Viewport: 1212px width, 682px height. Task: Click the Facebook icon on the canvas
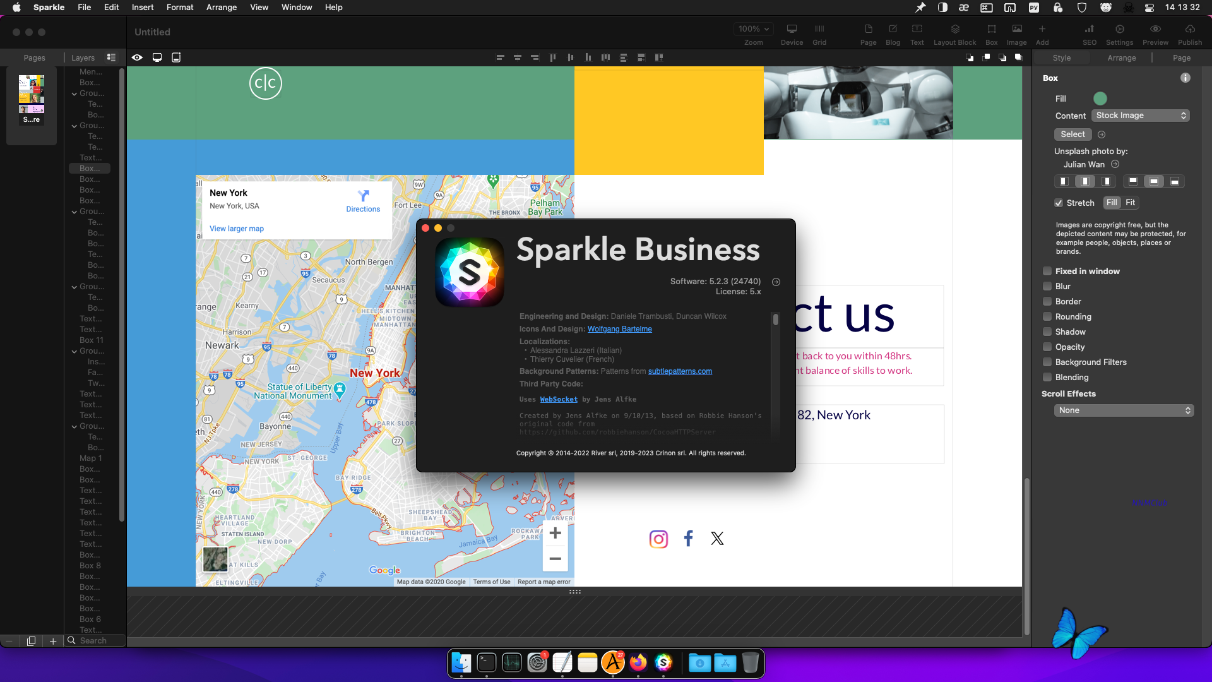688,539
